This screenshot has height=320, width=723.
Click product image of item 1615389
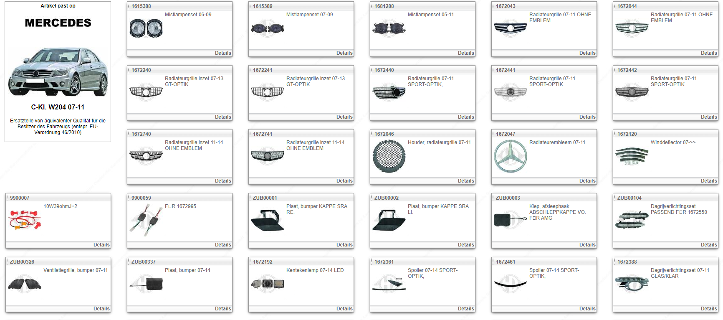tap(268, 28)
